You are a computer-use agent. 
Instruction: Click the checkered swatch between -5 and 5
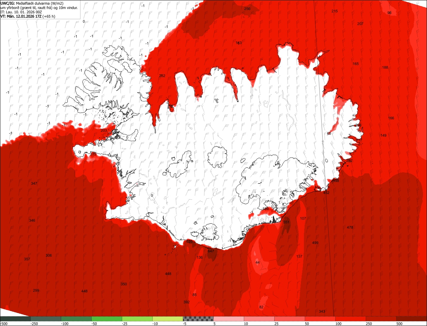(x=198, y=319)
